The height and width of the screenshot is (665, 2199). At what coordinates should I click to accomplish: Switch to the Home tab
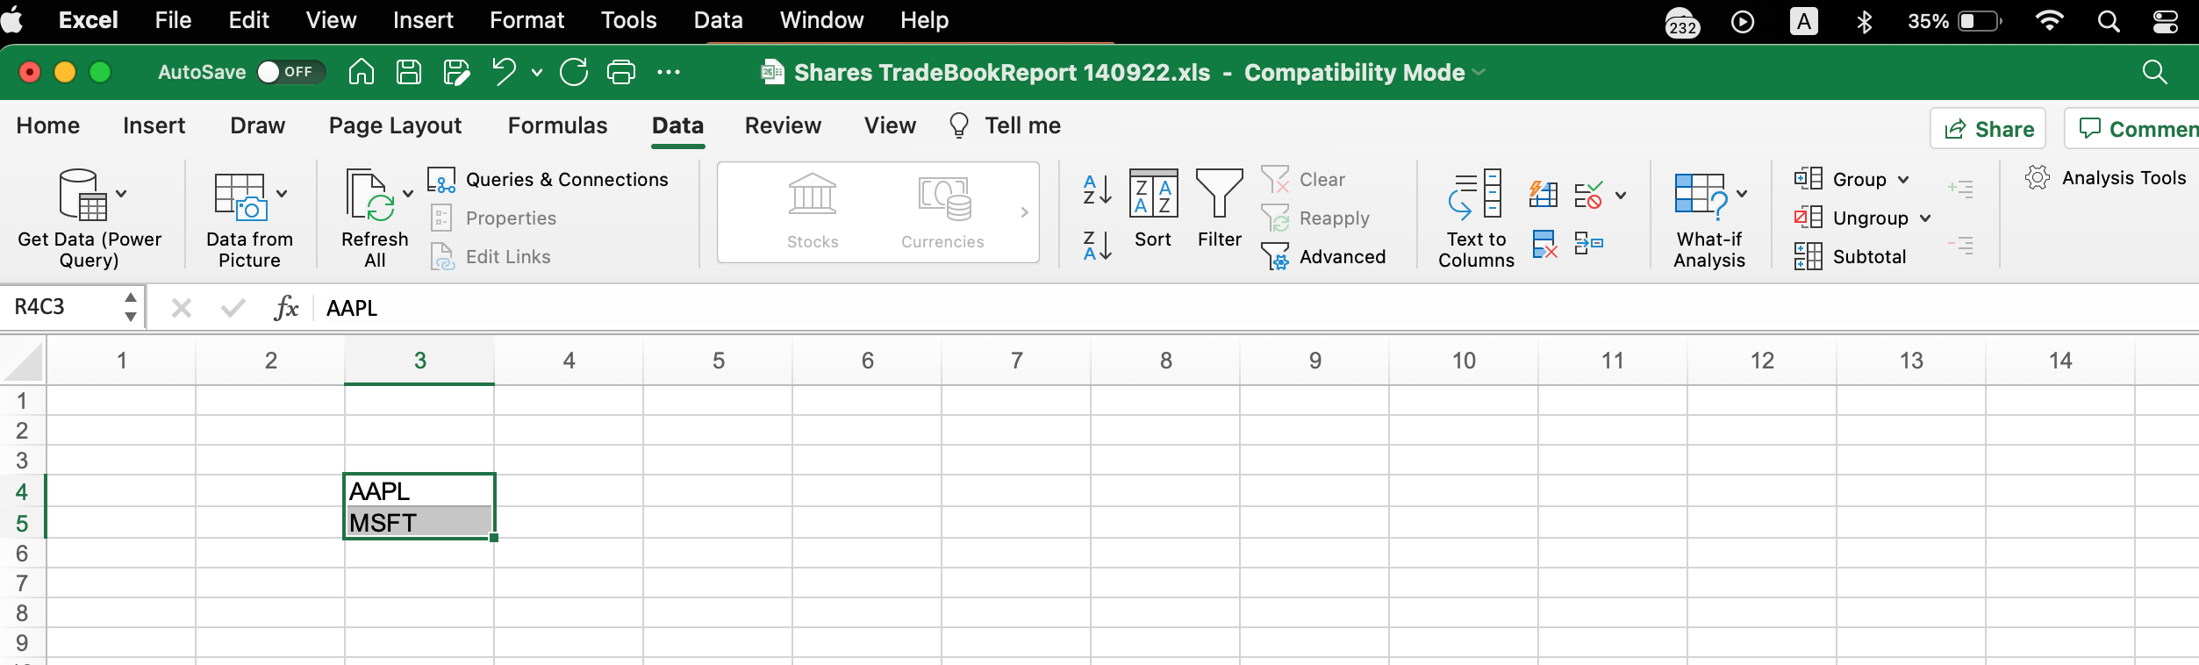[48, 125]
